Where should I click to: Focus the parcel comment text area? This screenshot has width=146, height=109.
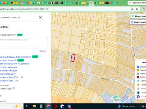pos(24,43)
